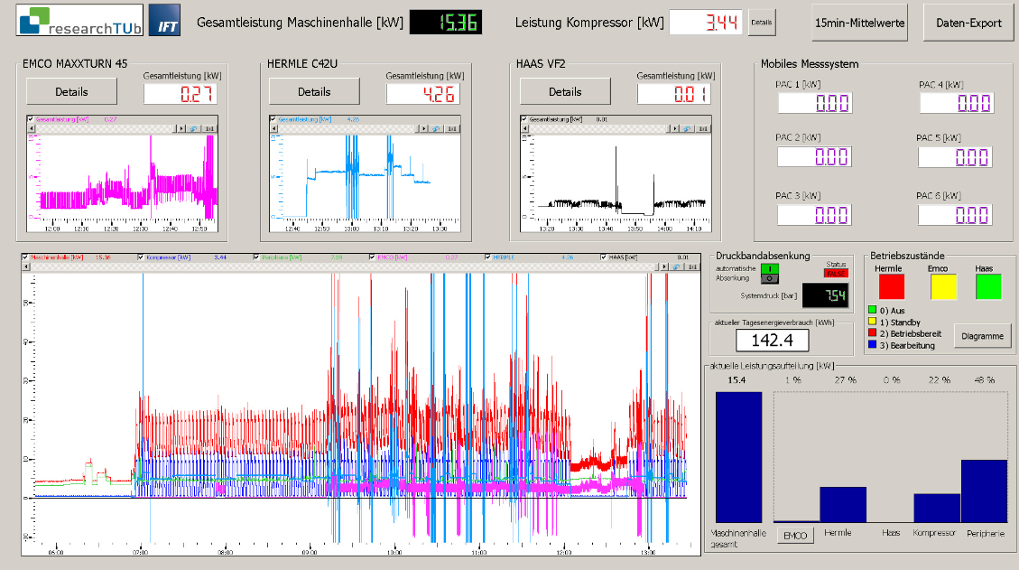Open Details for Leistung Kompressor
The image size is (1019, 570).
click(x=761, y=22)
